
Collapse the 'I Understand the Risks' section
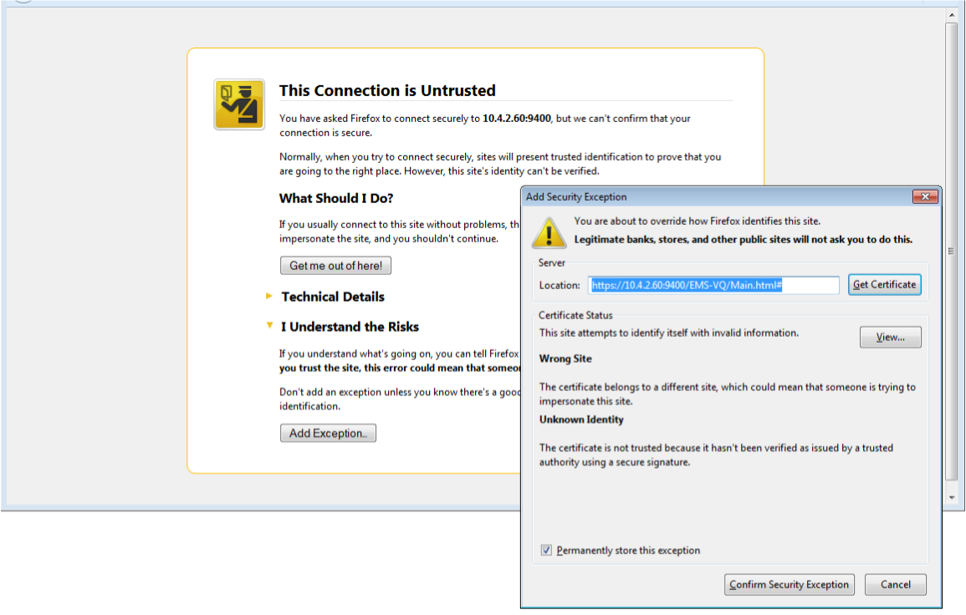click(x=269, y=327)
